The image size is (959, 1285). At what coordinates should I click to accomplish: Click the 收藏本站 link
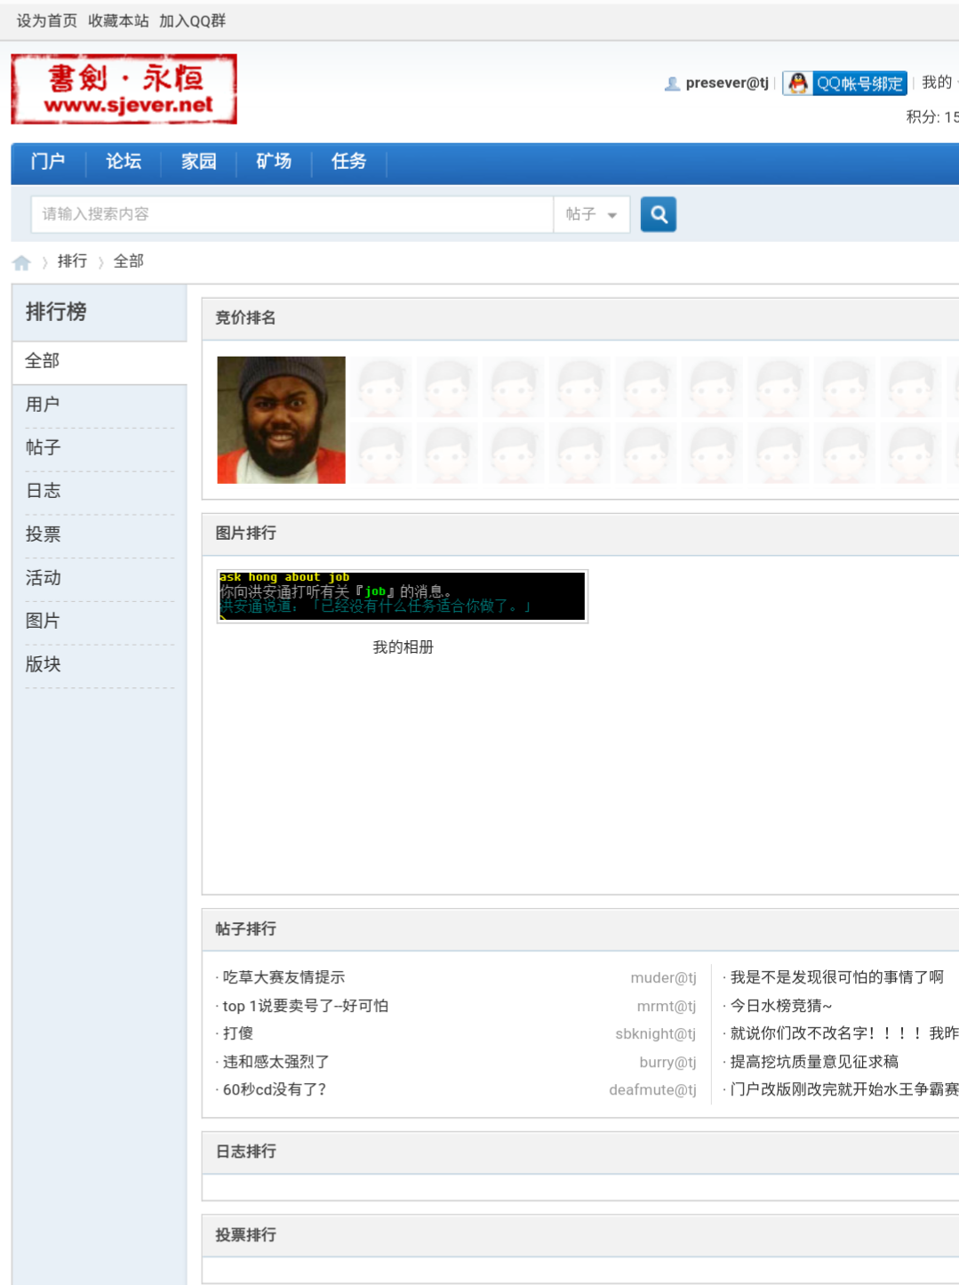118,20
